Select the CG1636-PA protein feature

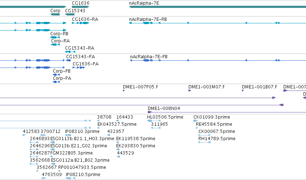pyautogui.click(x=79, y=68)
